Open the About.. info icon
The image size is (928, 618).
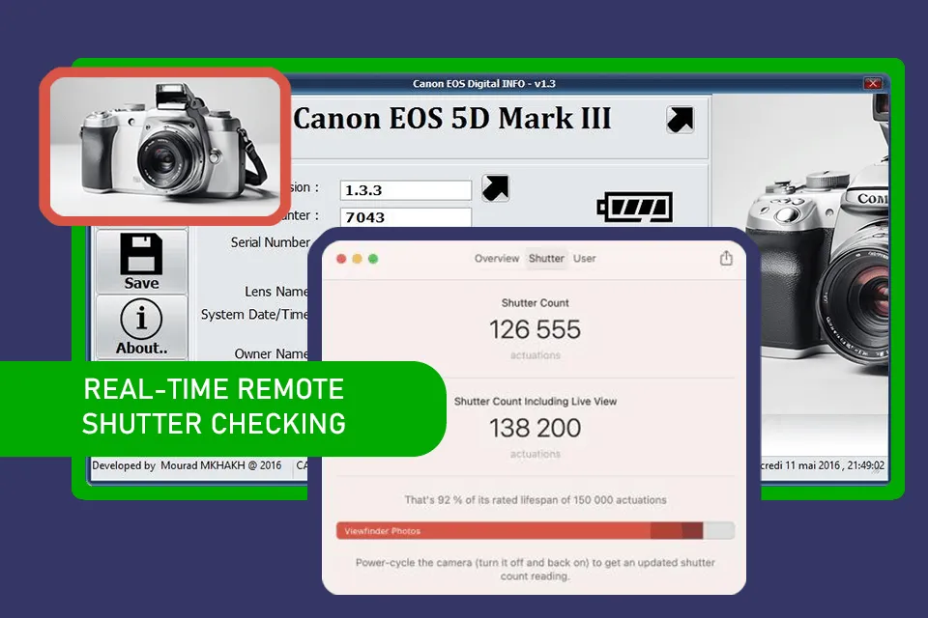click(140, 324)
